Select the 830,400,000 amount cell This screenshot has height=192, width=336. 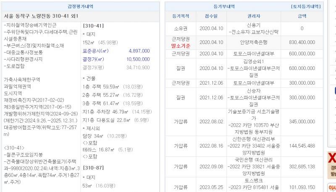[x=302, y=42]
